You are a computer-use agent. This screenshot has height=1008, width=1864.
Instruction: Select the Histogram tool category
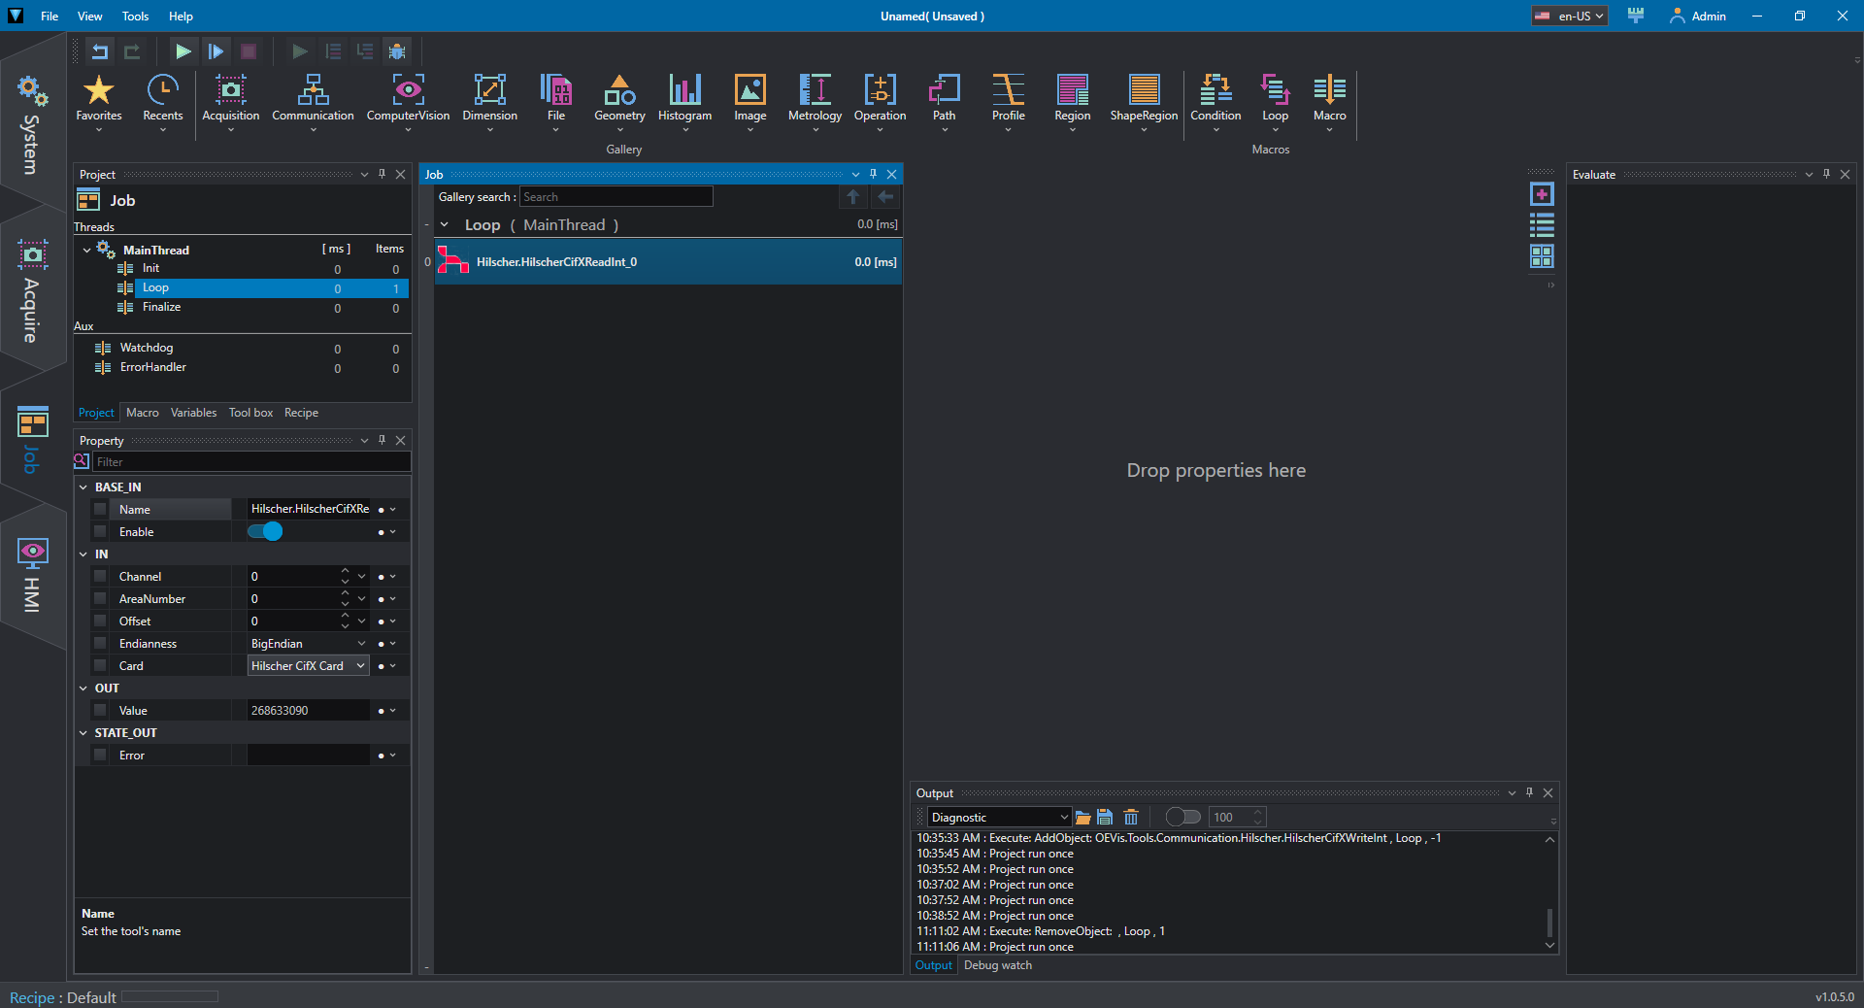pyautogui.click(x=684, y=98)
